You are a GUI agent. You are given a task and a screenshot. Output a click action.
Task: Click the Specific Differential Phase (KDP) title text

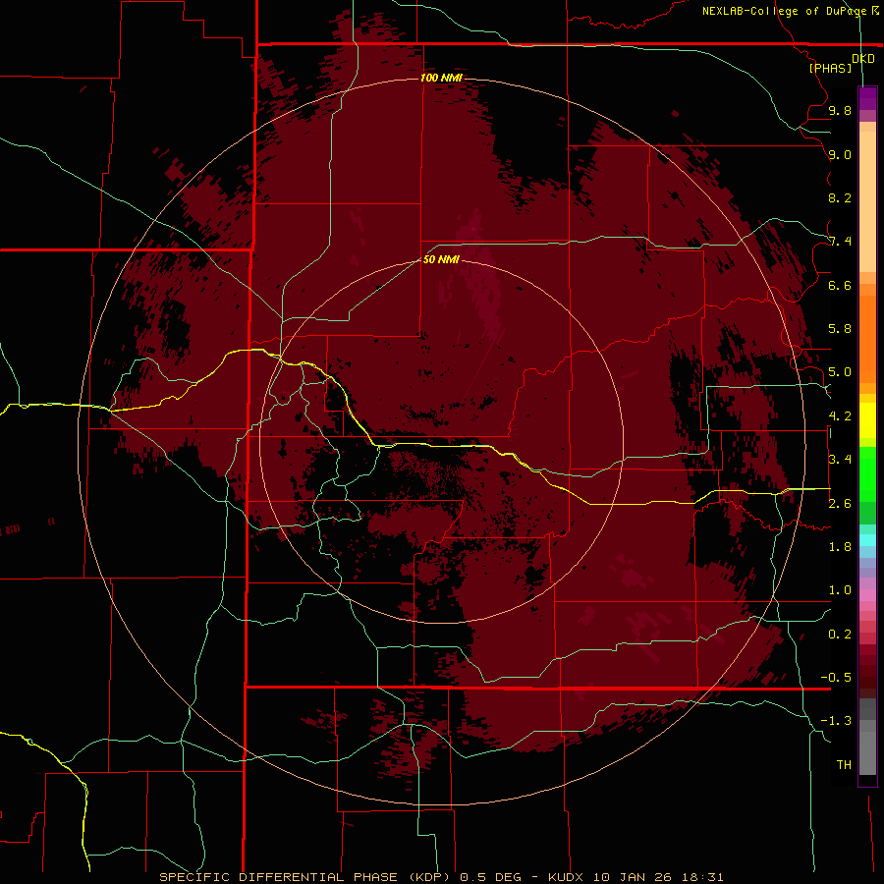[x=306, y=877]
